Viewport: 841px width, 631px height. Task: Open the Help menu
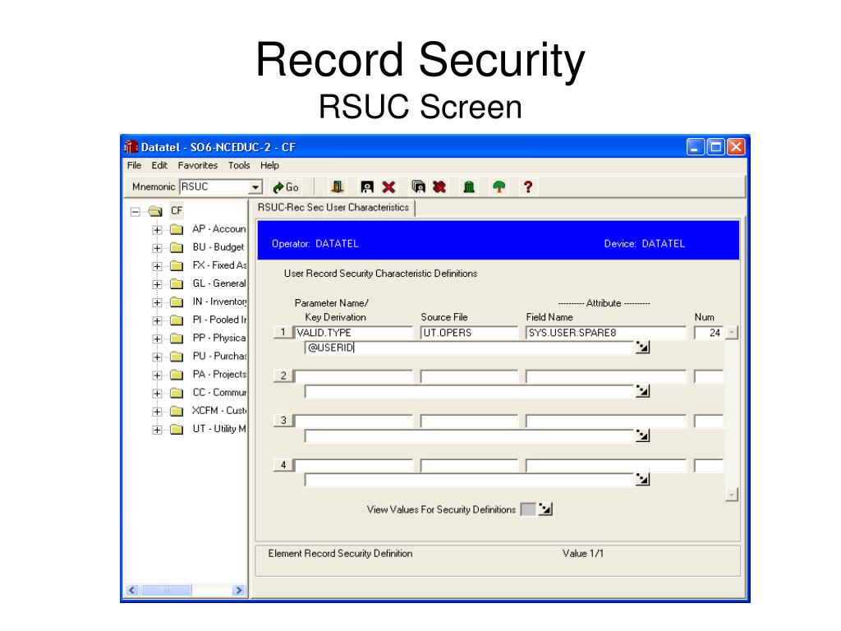[x=269, y=165]
